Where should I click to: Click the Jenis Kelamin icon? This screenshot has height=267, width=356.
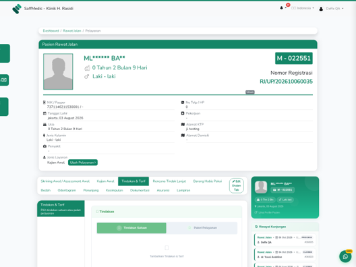pos(44,136)
